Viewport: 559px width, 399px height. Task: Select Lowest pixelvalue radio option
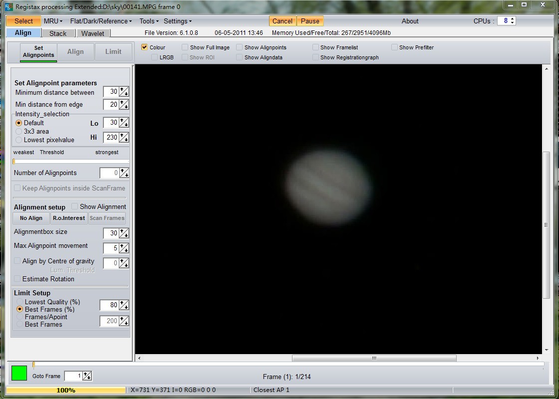(x=19, y=140)
